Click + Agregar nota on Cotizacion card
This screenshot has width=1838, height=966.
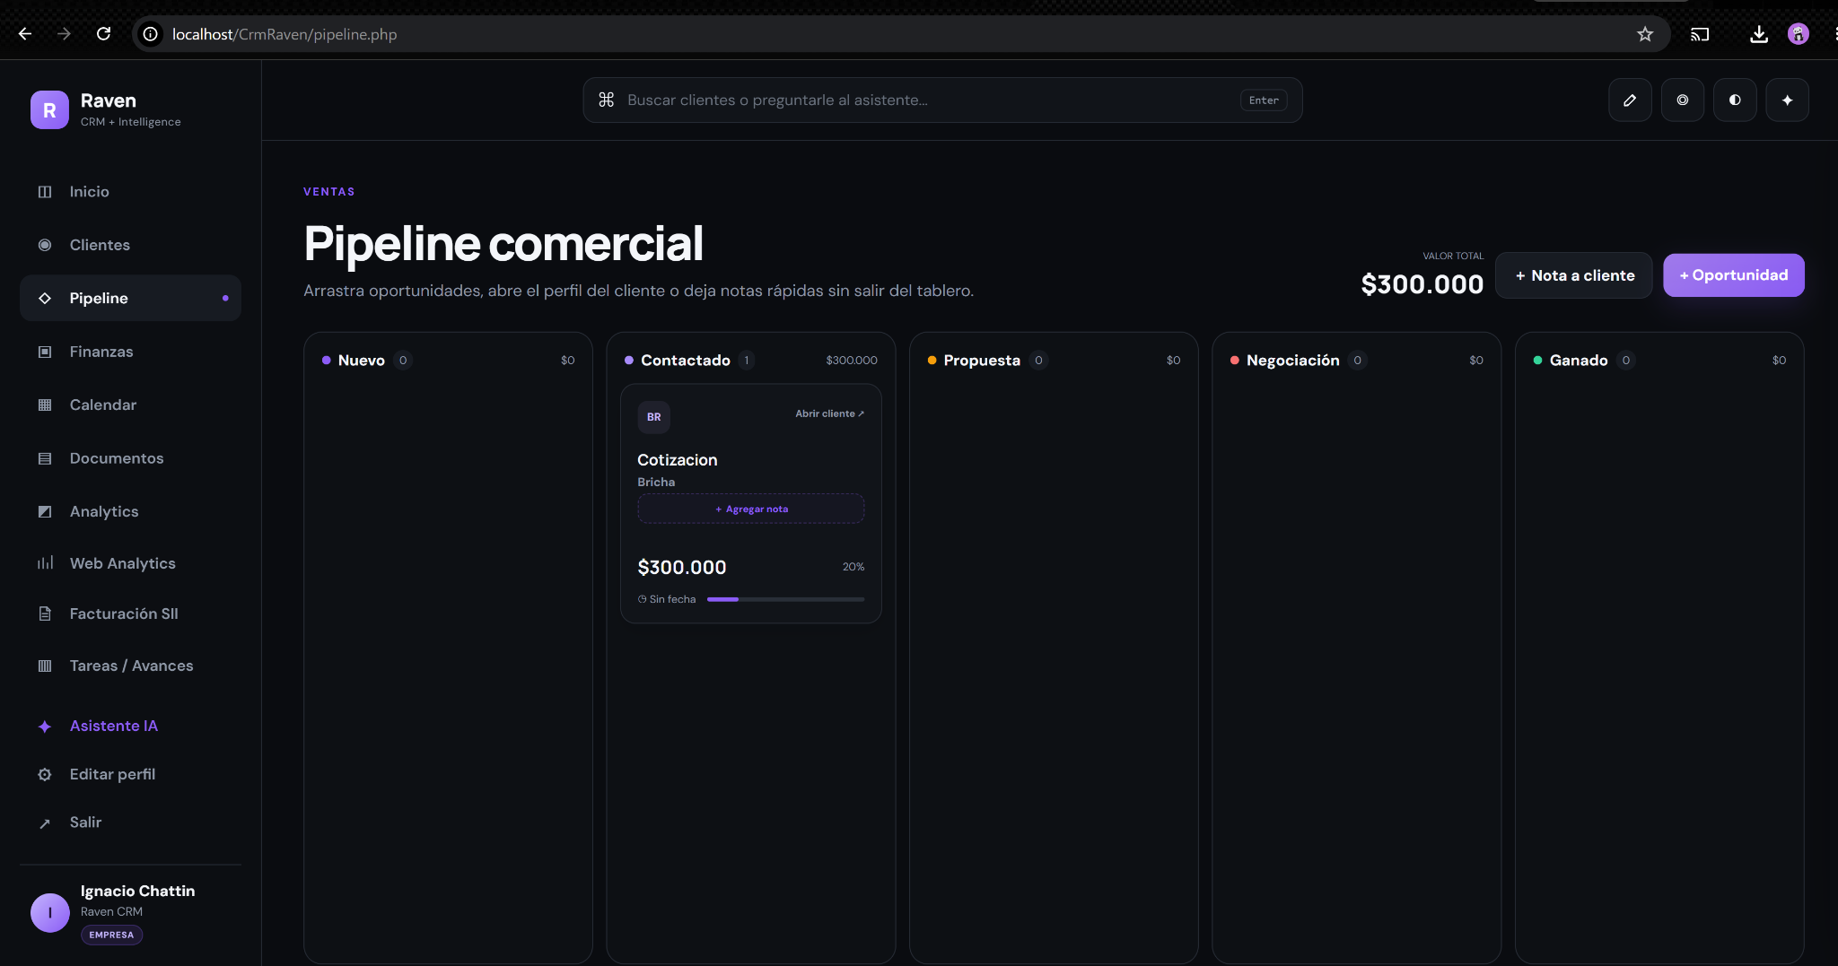tap(751, 509)
